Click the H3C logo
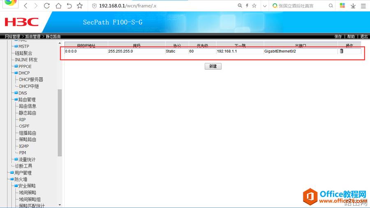The image size is (370, 208). pyautogui.click(x=21, y=22)
